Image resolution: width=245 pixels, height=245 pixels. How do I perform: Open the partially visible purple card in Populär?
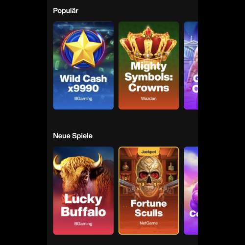coord(191,66)
